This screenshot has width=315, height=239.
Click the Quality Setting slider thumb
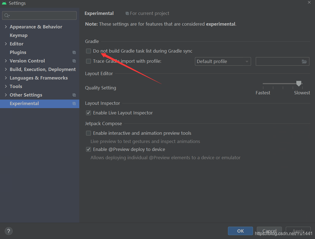(x=299, y=83)
